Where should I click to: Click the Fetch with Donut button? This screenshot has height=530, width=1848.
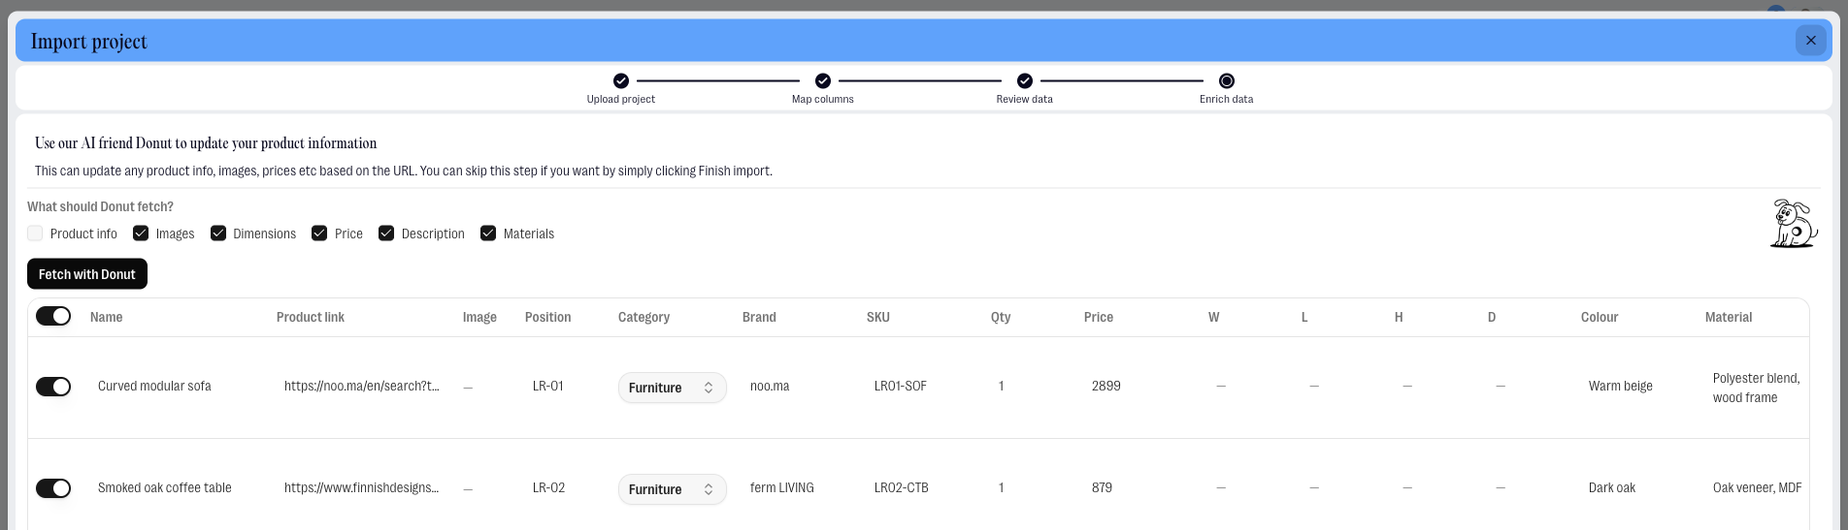pyautogui.click(x=87, y=274)
